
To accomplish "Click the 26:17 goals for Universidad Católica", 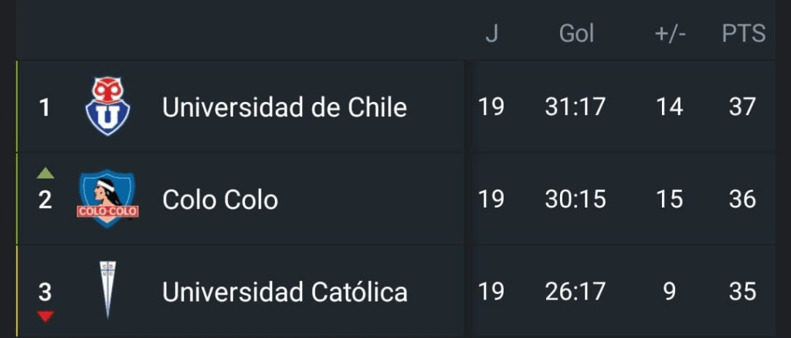I will [575, 292].
